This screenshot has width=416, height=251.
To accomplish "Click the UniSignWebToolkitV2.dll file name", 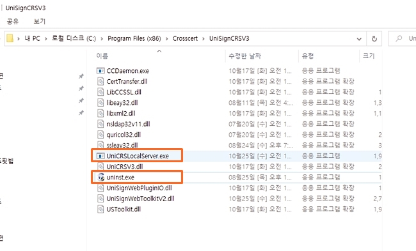I will click(140, 199).
